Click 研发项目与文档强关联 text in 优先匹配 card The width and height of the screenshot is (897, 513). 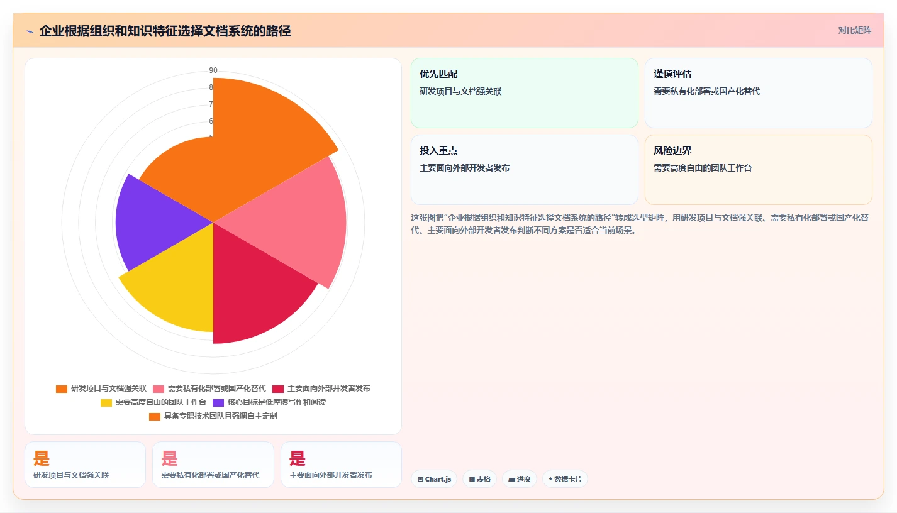(460, 91)
